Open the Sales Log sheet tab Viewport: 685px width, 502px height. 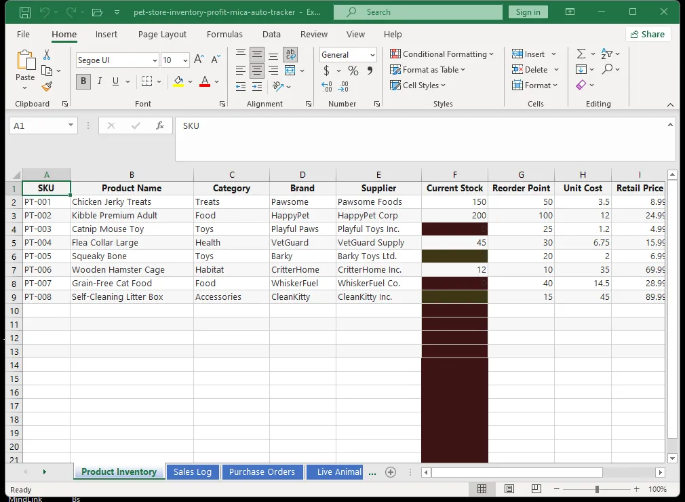(x=192, y=472)
